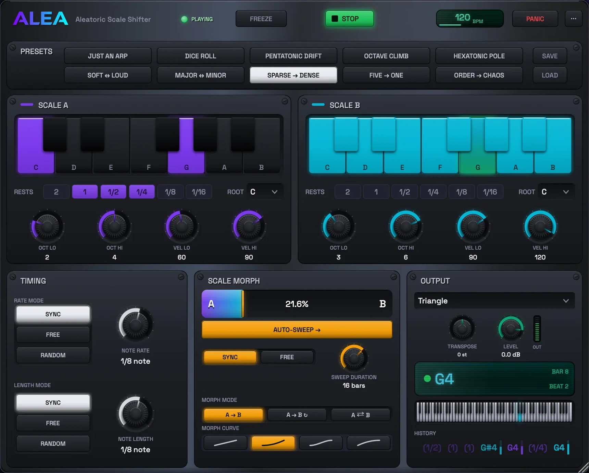
Task: Click the 120 BPM tempo field
Action: tap(469, 19)
